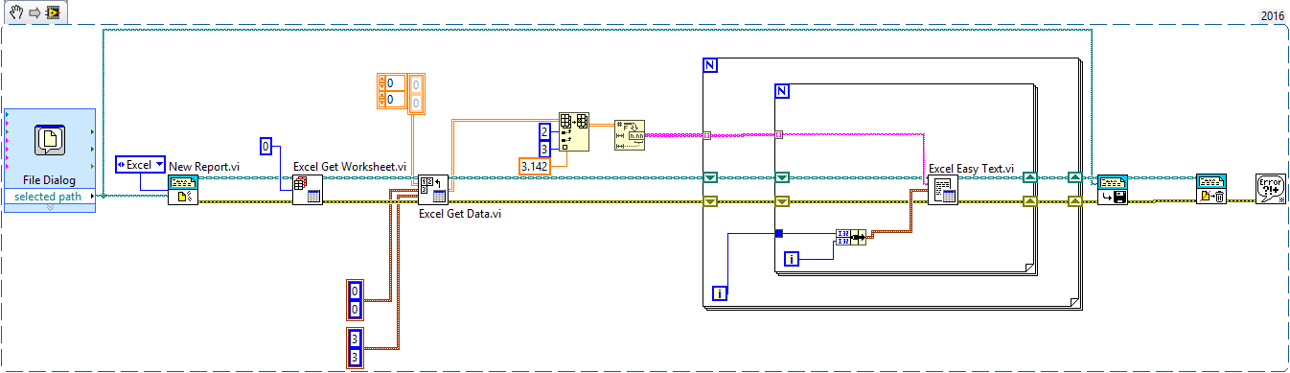Select the Excel Get Worksheet.vi node
The width and height of the screenshot is (1290, 373).
pyautogui.click(x=308, y=190)
